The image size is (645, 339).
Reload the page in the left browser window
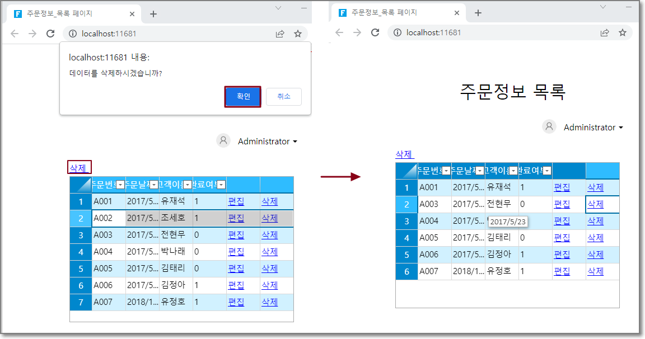[50, 34]
